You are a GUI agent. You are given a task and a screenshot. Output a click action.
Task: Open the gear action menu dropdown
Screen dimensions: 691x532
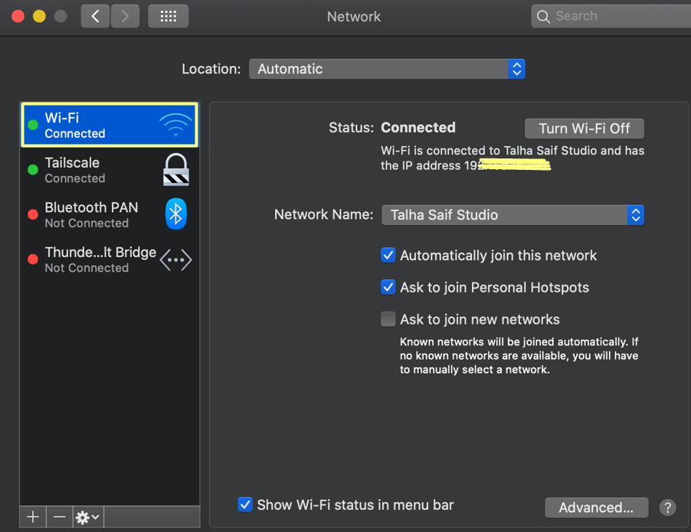click(87, 517)
